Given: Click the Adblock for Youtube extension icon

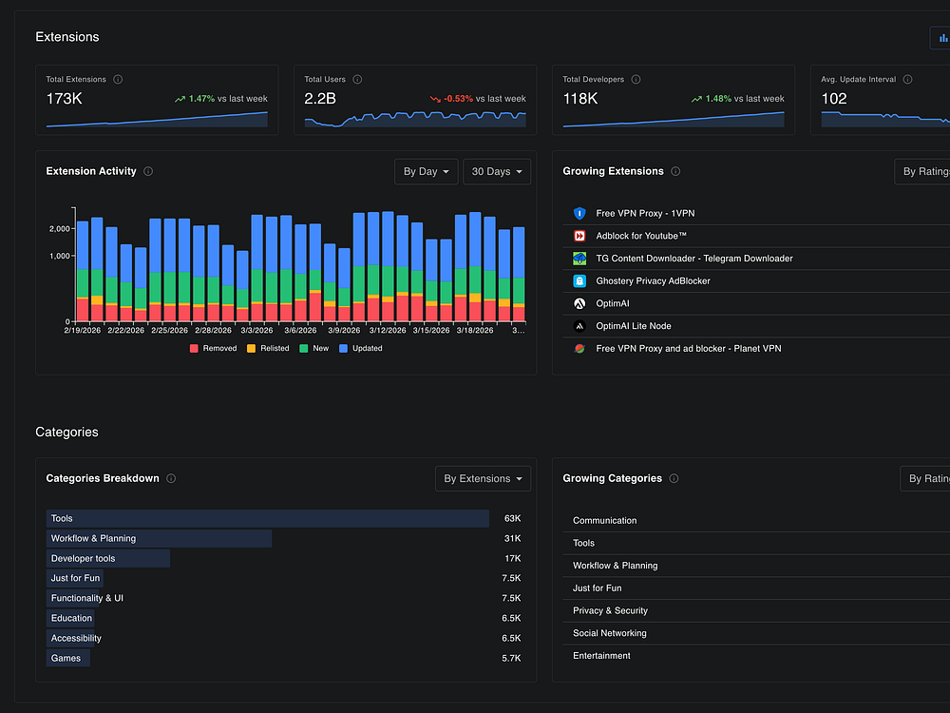Looking at the screenshot, I should coord(579,236).
